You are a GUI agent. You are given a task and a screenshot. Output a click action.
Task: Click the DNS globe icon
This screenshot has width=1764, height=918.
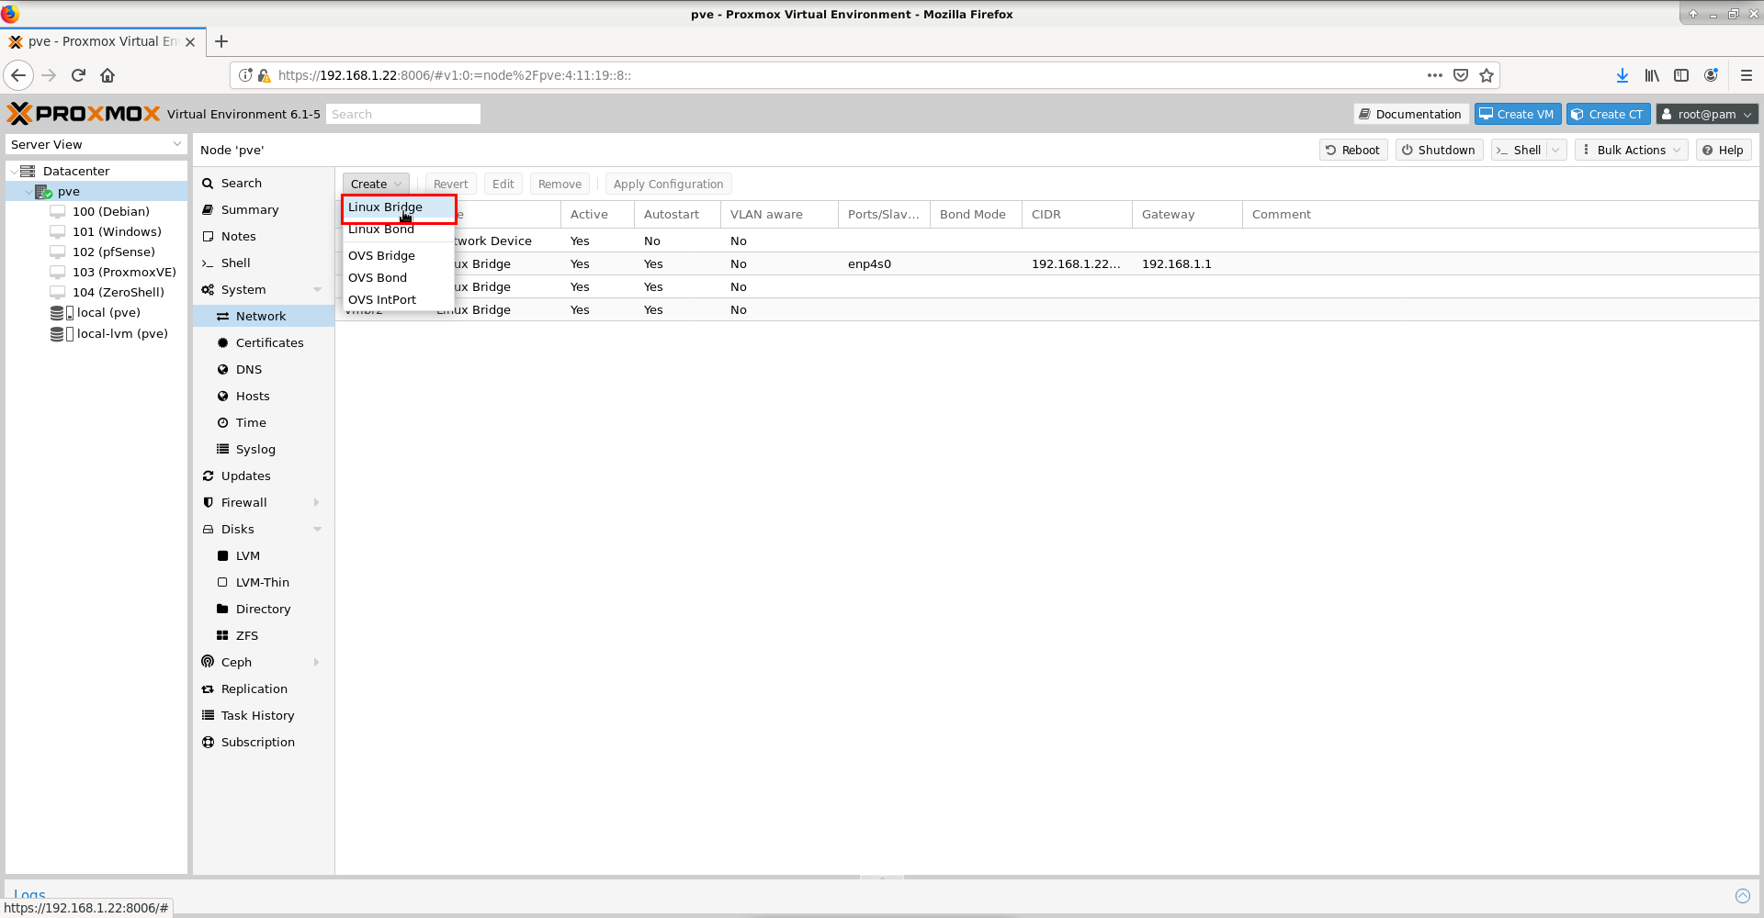pyautogui.click(x=222, y=370)
